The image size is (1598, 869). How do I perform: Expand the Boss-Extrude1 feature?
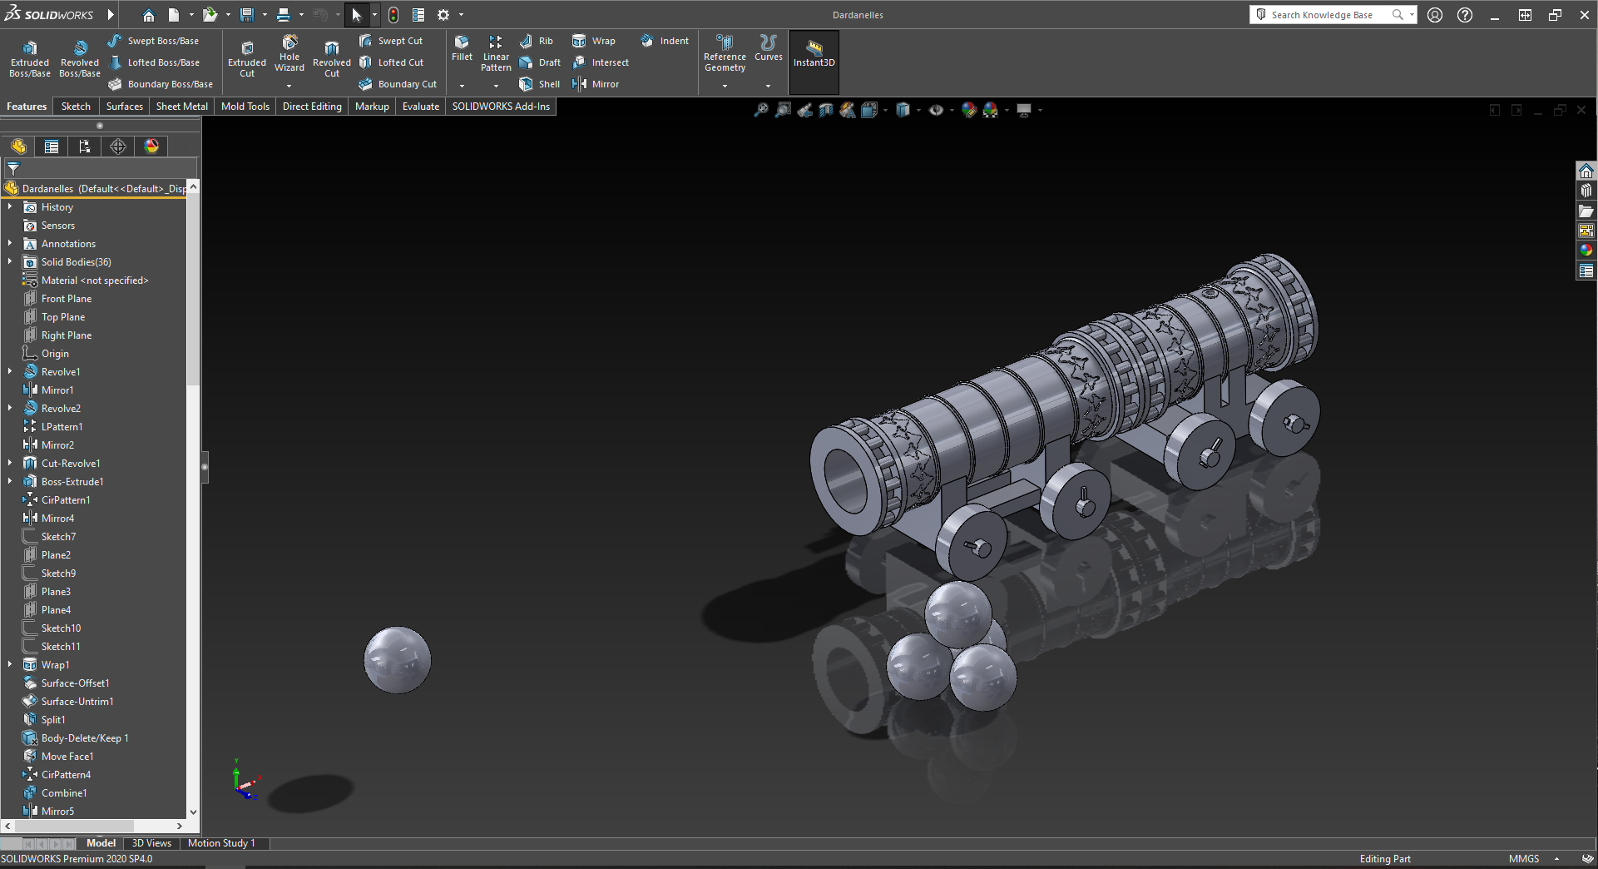10,481
